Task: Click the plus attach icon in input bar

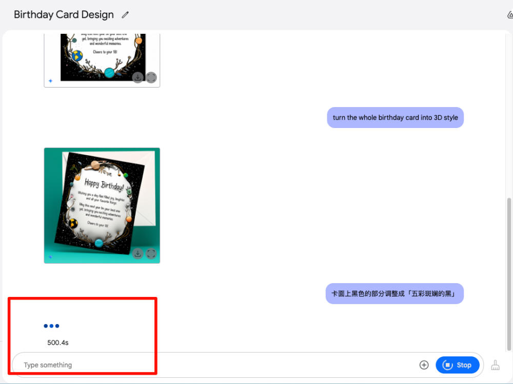Action: 424,365
